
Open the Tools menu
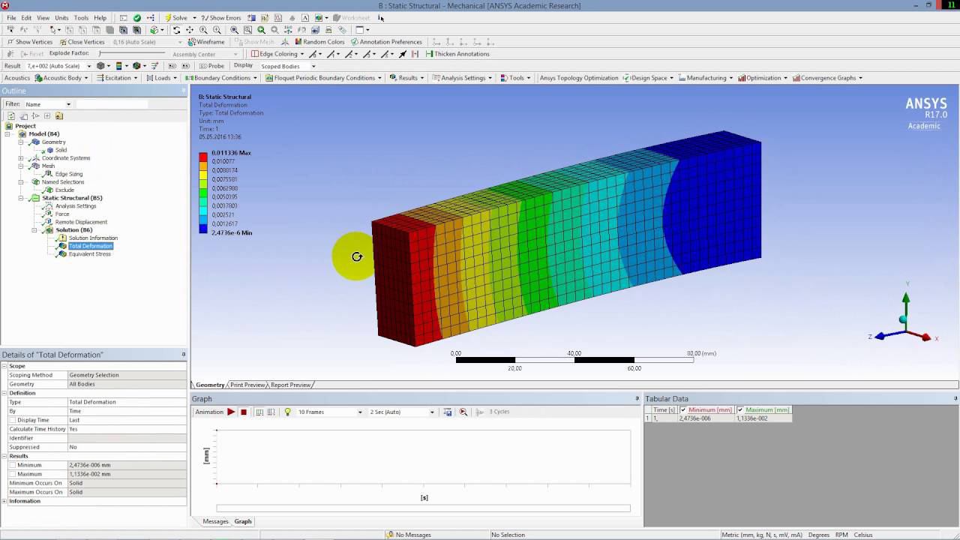point(81,17)
